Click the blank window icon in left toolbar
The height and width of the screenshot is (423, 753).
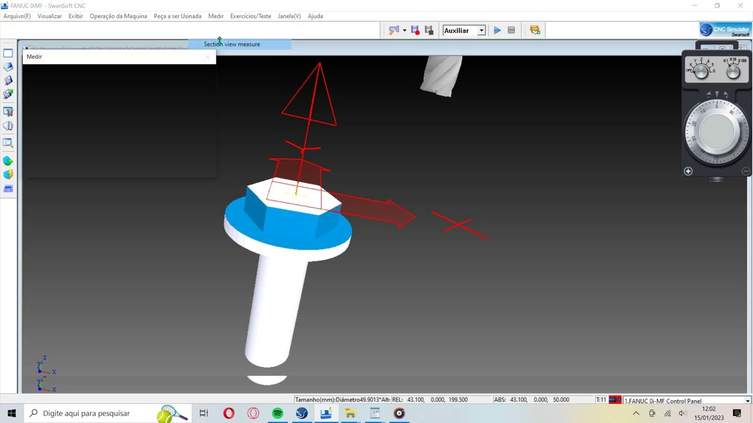(x=8, y=53)
